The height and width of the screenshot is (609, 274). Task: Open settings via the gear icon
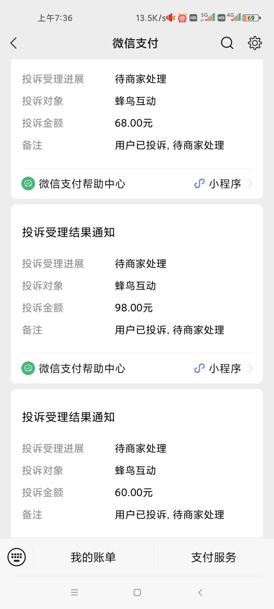point(255,43)
